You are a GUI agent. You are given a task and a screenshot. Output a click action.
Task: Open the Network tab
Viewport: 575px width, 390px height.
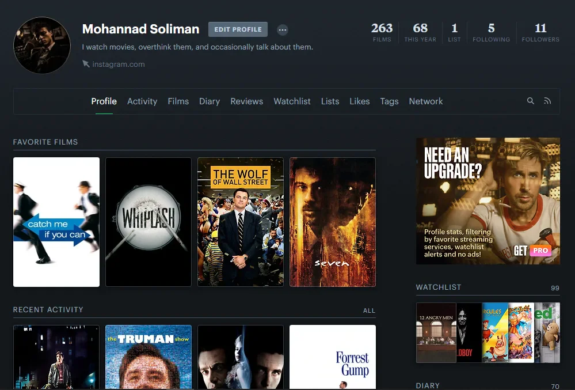tap(426, 101)
